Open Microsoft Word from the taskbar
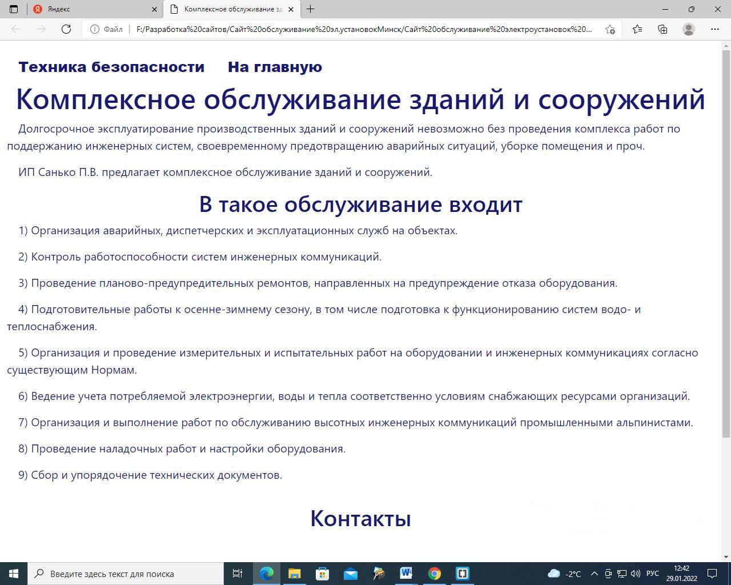This screenshot has height=585, width=731. tap(406, 573)
